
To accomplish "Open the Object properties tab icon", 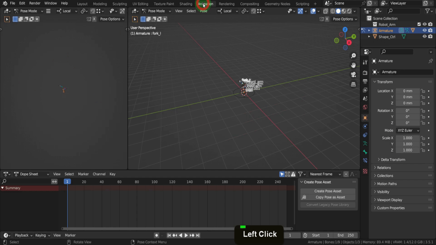I will click(365, 118).
